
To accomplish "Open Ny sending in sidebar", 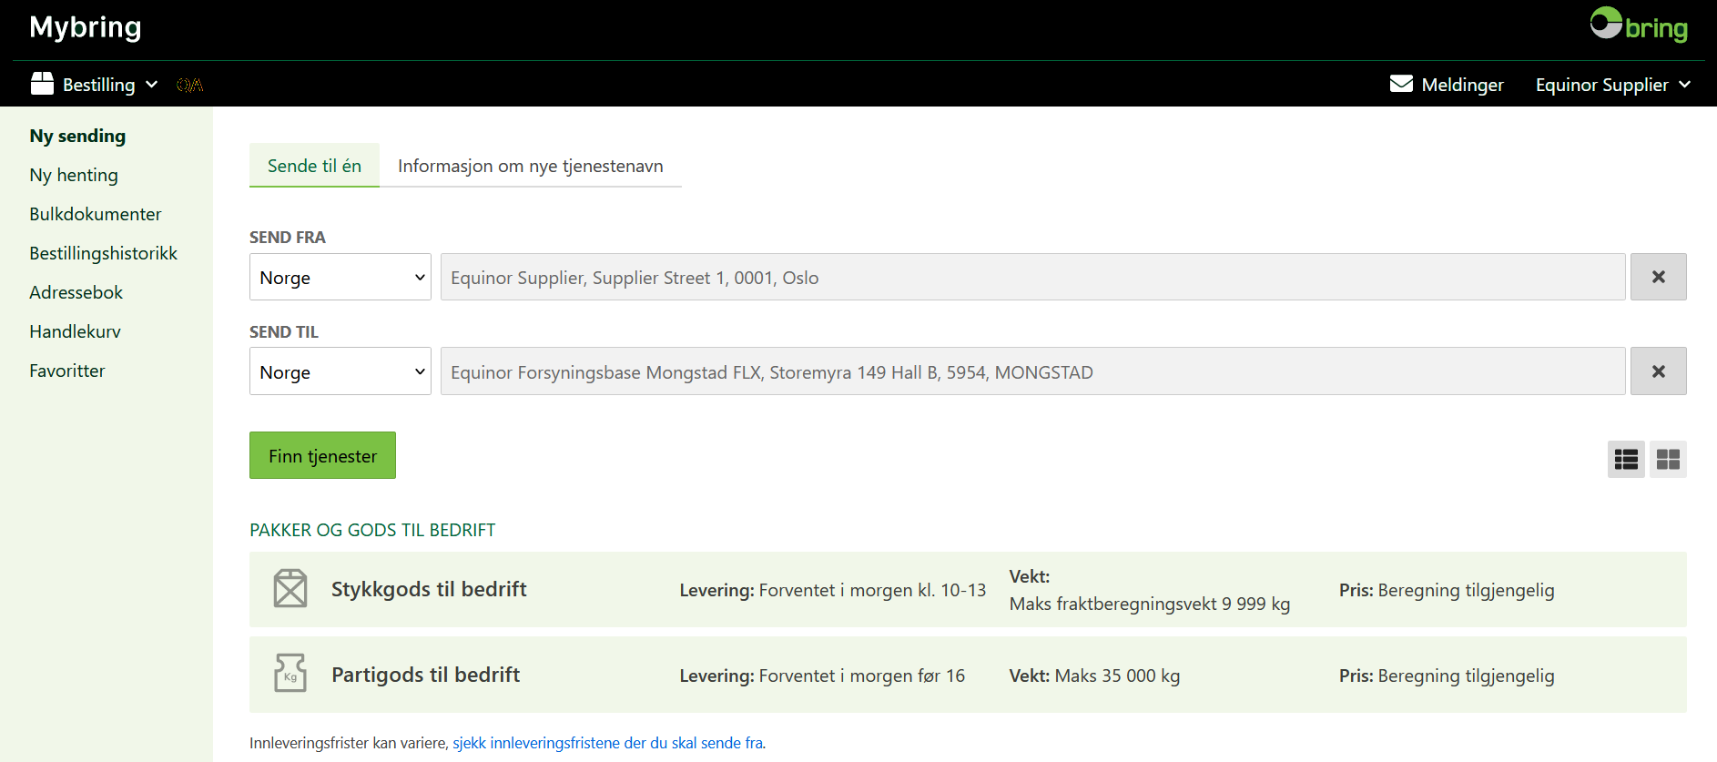I will [x=77, y=136].
